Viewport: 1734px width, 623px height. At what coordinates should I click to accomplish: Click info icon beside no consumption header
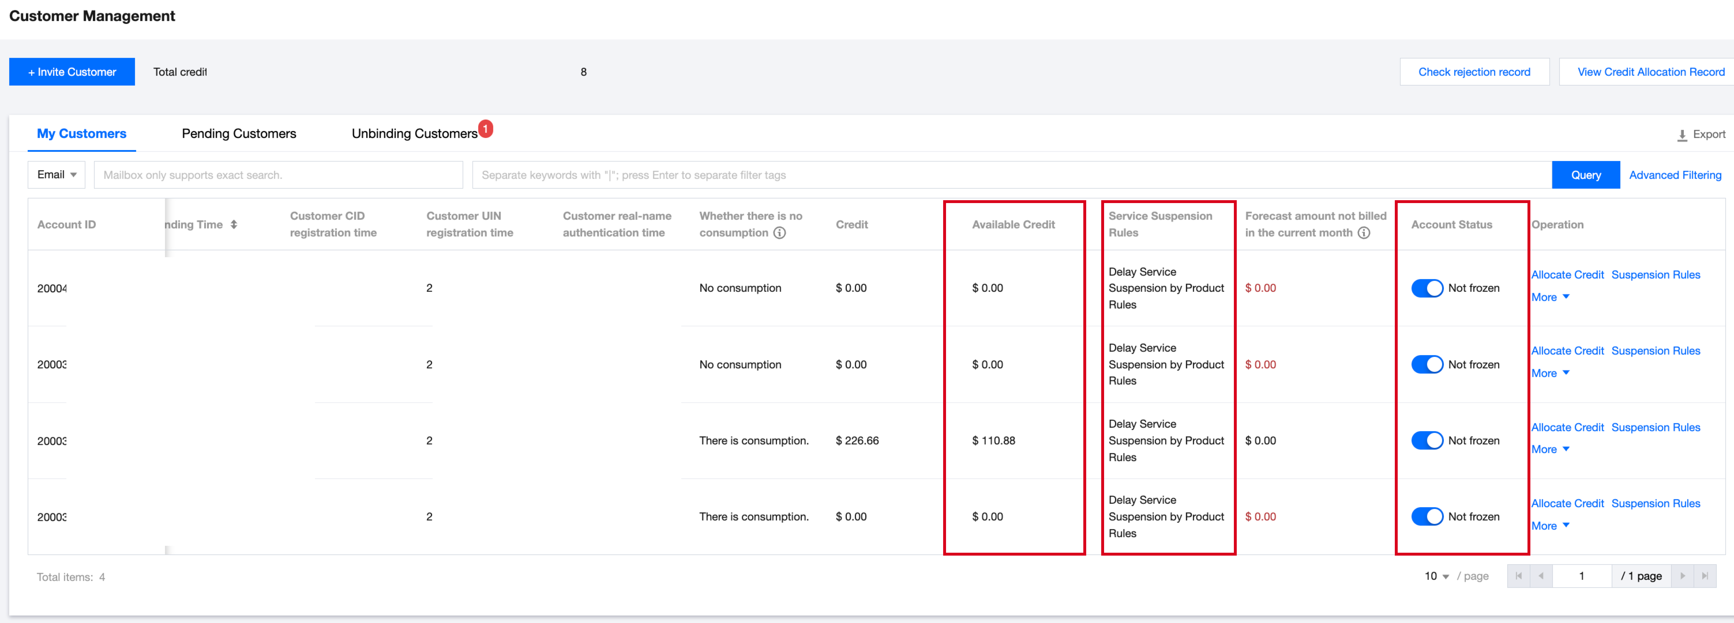coord(780,232)
